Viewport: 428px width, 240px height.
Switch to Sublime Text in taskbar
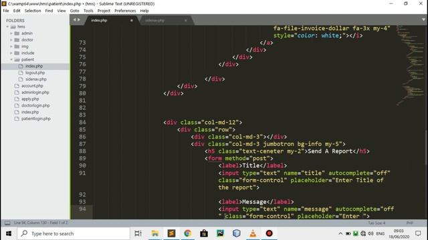171,233
